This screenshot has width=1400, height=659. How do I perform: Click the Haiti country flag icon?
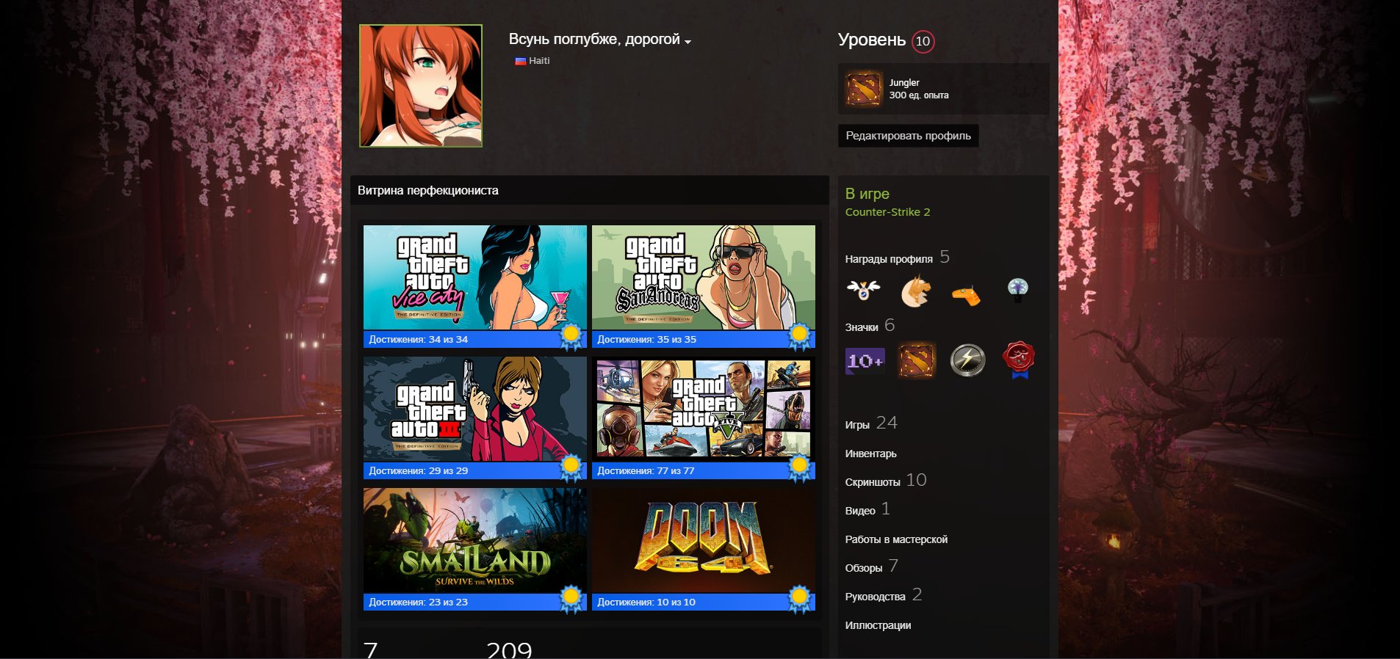coord(520,61)
